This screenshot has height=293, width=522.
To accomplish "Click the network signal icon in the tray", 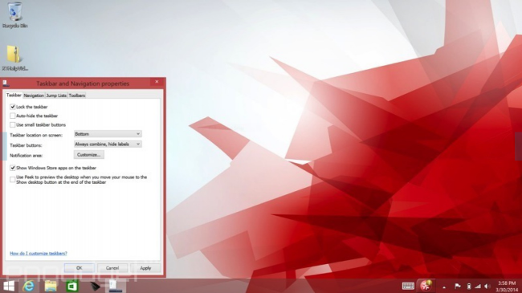I will (478, 287).
